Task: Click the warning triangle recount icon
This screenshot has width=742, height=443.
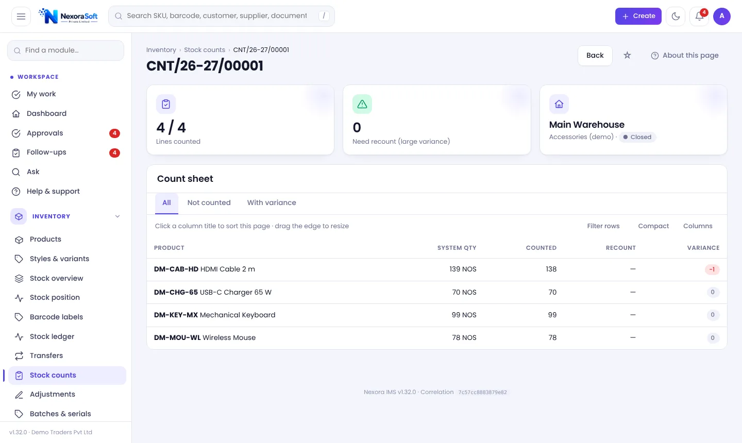Action: pos(362,104)
